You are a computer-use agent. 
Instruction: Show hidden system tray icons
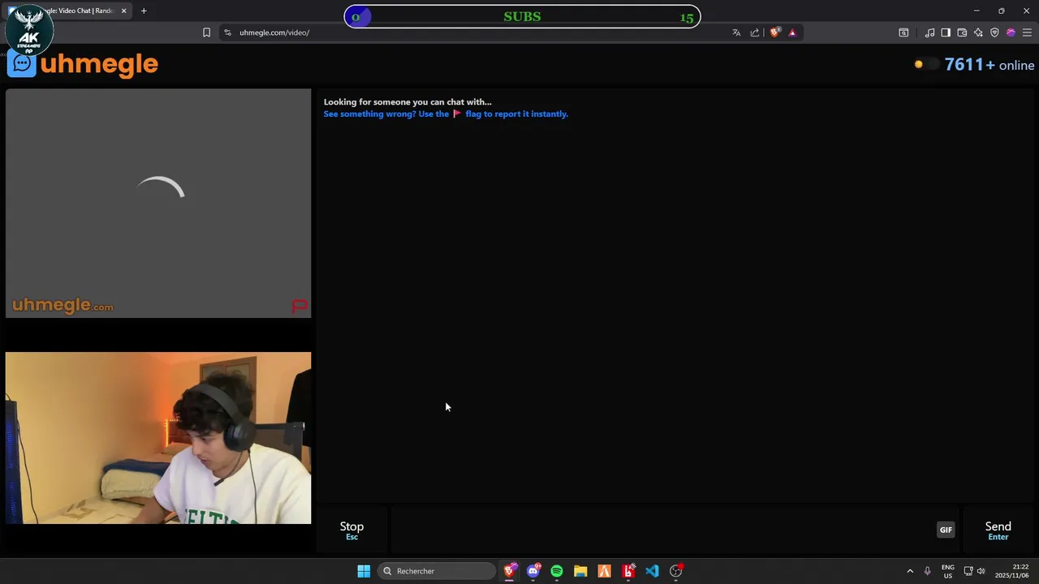coord(910,571)
